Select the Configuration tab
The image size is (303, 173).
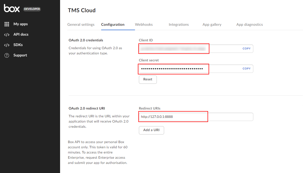(x=113, y=24)
